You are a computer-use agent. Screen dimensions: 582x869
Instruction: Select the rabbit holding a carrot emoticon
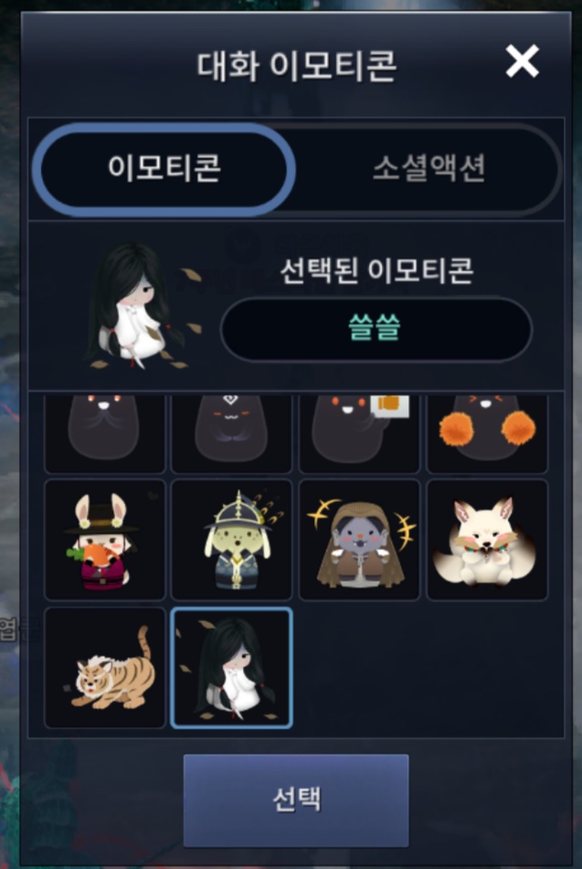(x=105, y=540)
